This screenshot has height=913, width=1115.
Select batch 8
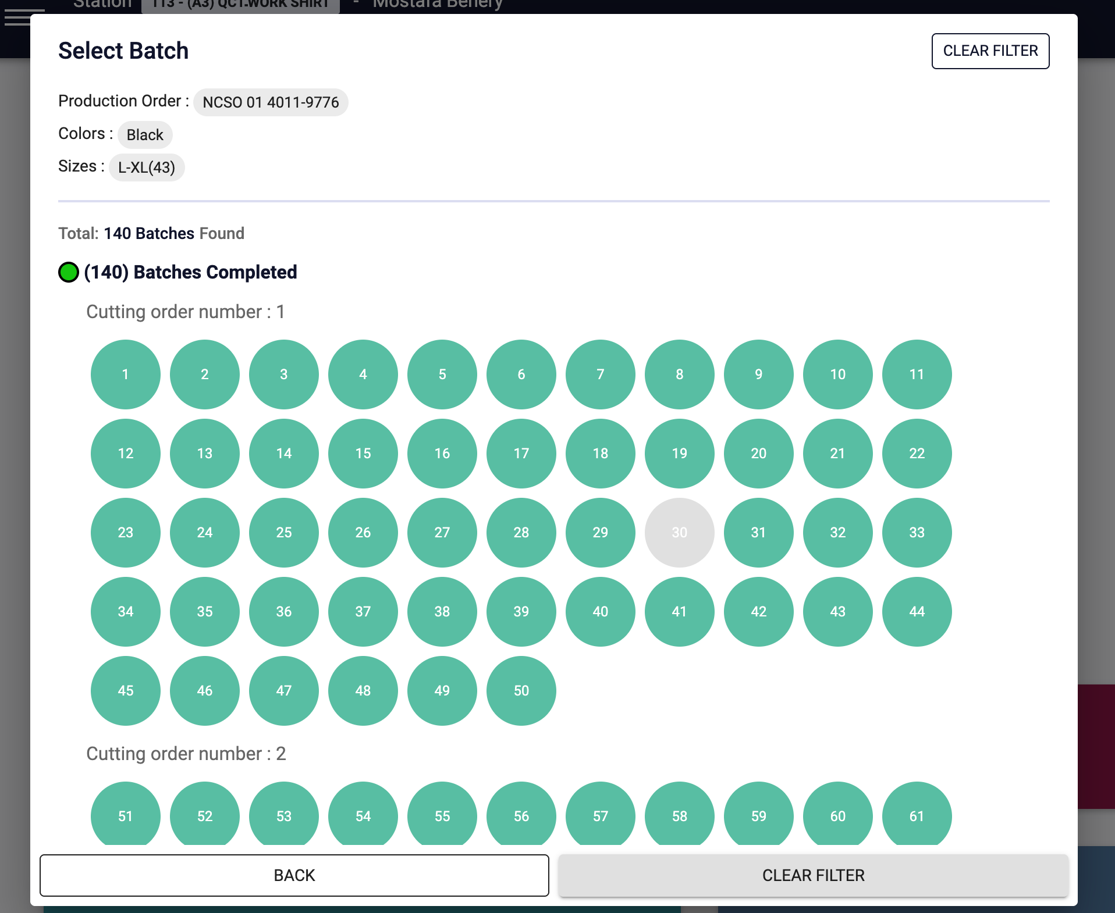pos(680,375)
